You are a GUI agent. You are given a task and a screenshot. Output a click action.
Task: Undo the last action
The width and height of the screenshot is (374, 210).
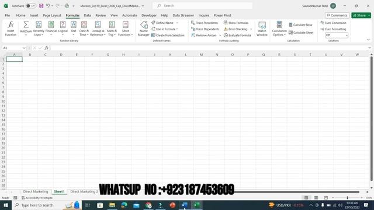click(48, 6)
